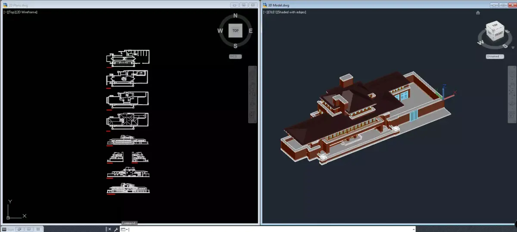Open the [-] viewport menu in 2D Plans
Viewport: 517px width, 232px height.
pos(5,12)
